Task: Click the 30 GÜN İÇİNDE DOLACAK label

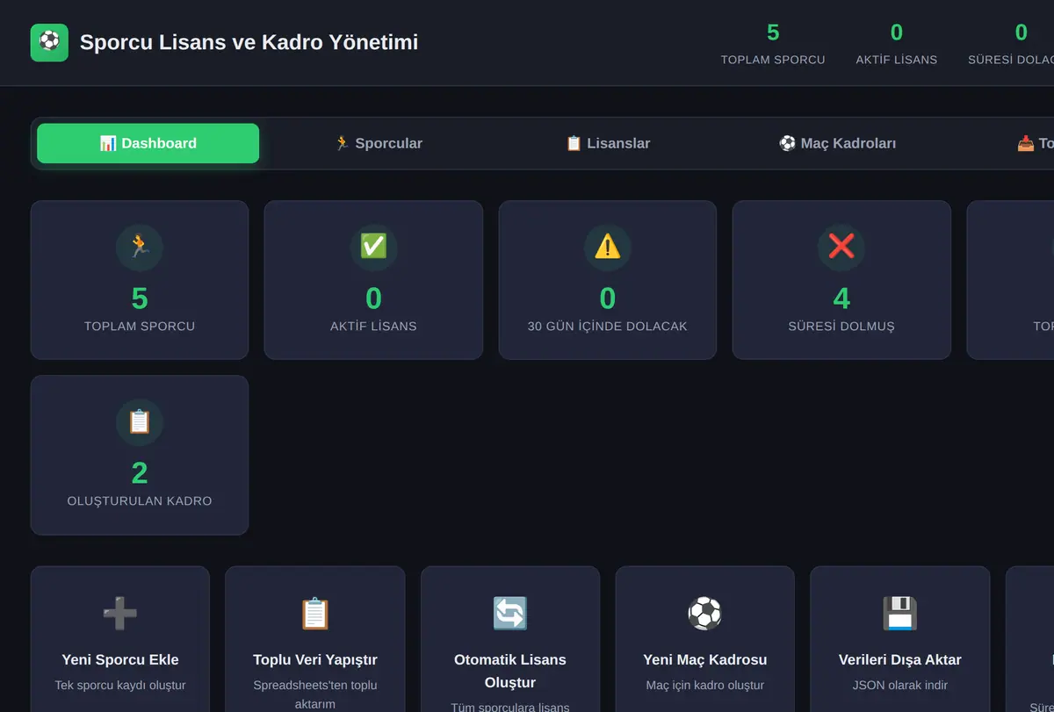Action: pos(608,327)
